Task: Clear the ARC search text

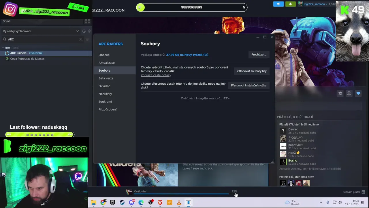Action: 81,39
